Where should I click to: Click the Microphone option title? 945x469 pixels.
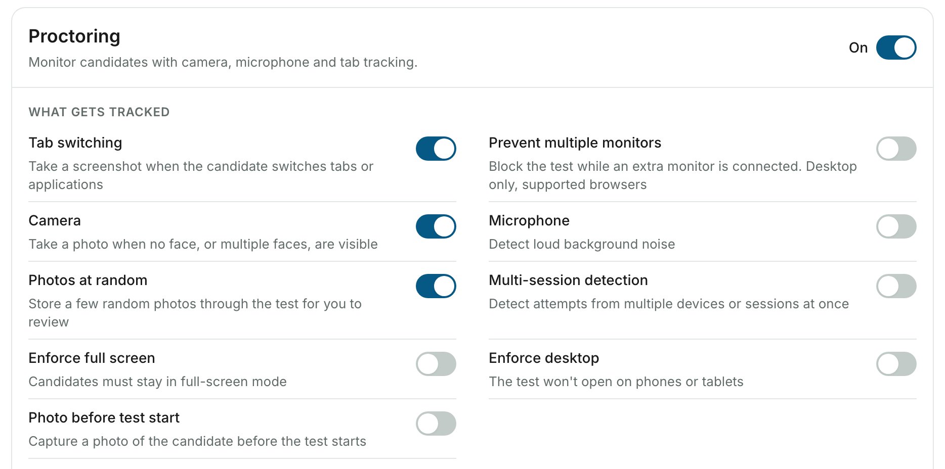[529, 221]
